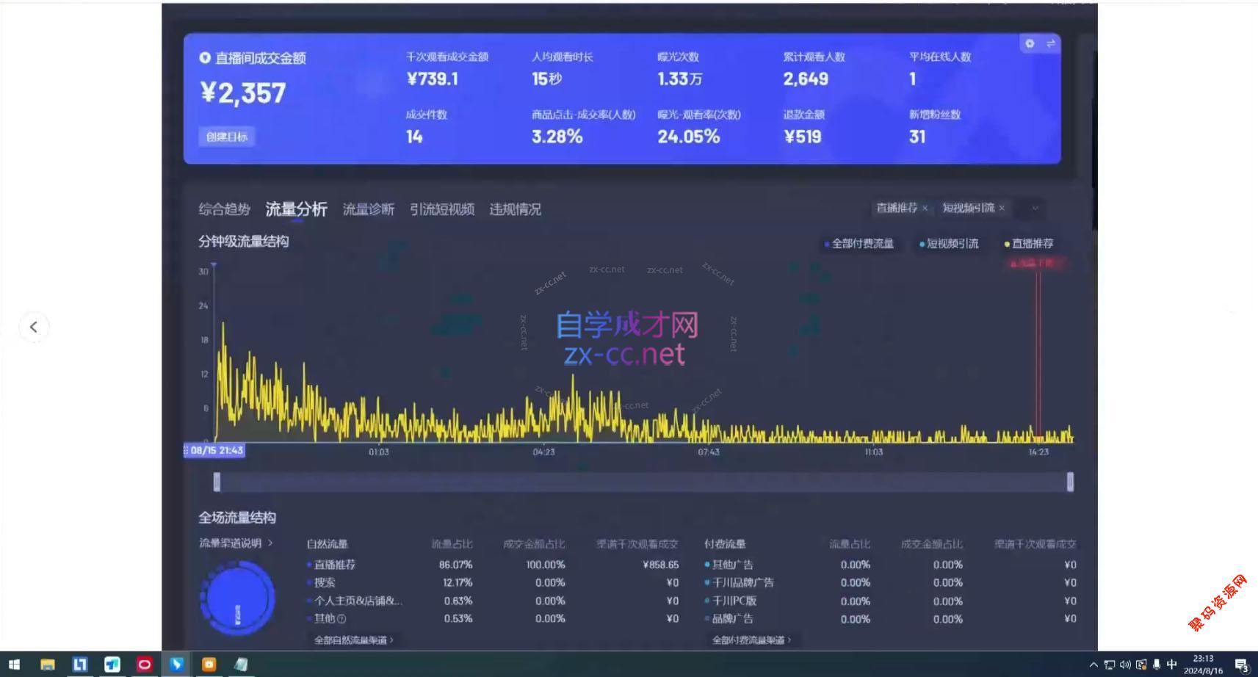Click the 创建目标 button

[227, 137]
